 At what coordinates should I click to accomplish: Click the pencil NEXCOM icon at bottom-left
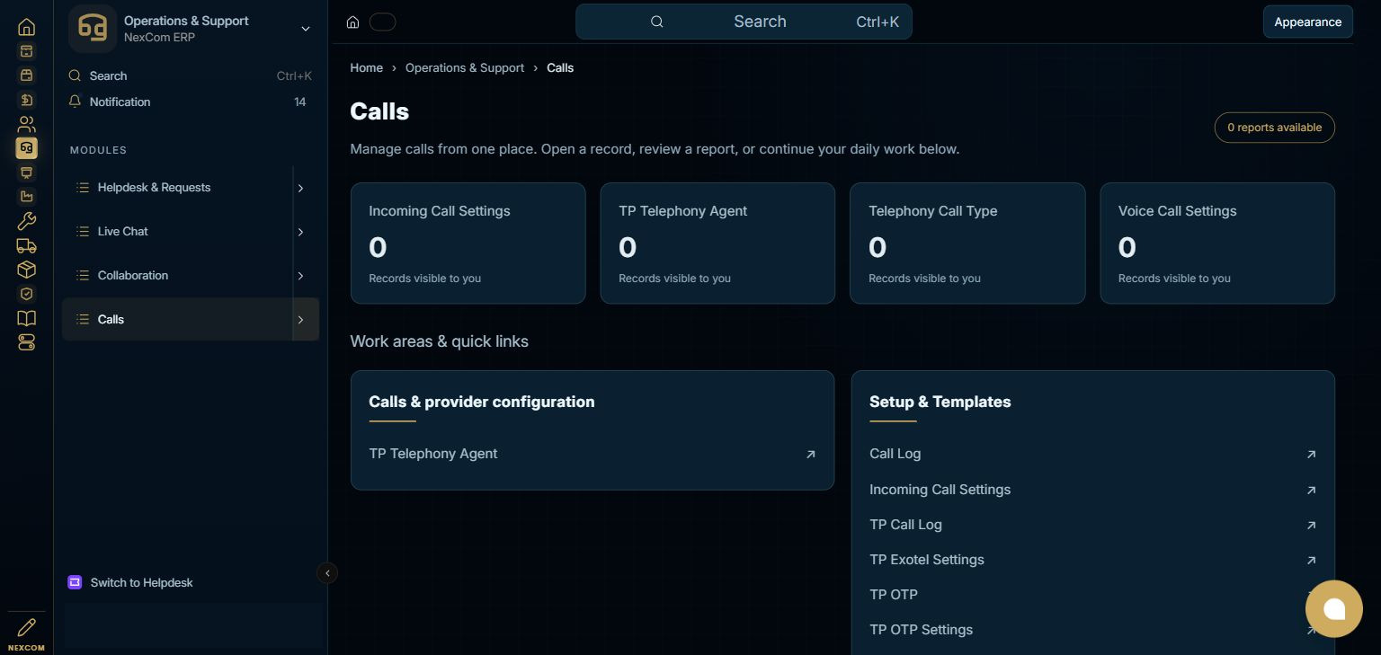pyautogui.click(x=27, y=628)
